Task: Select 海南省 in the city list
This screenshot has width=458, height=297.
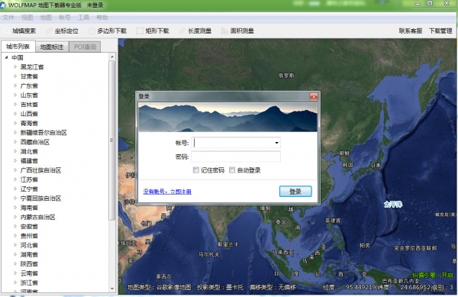Action: 29,208
